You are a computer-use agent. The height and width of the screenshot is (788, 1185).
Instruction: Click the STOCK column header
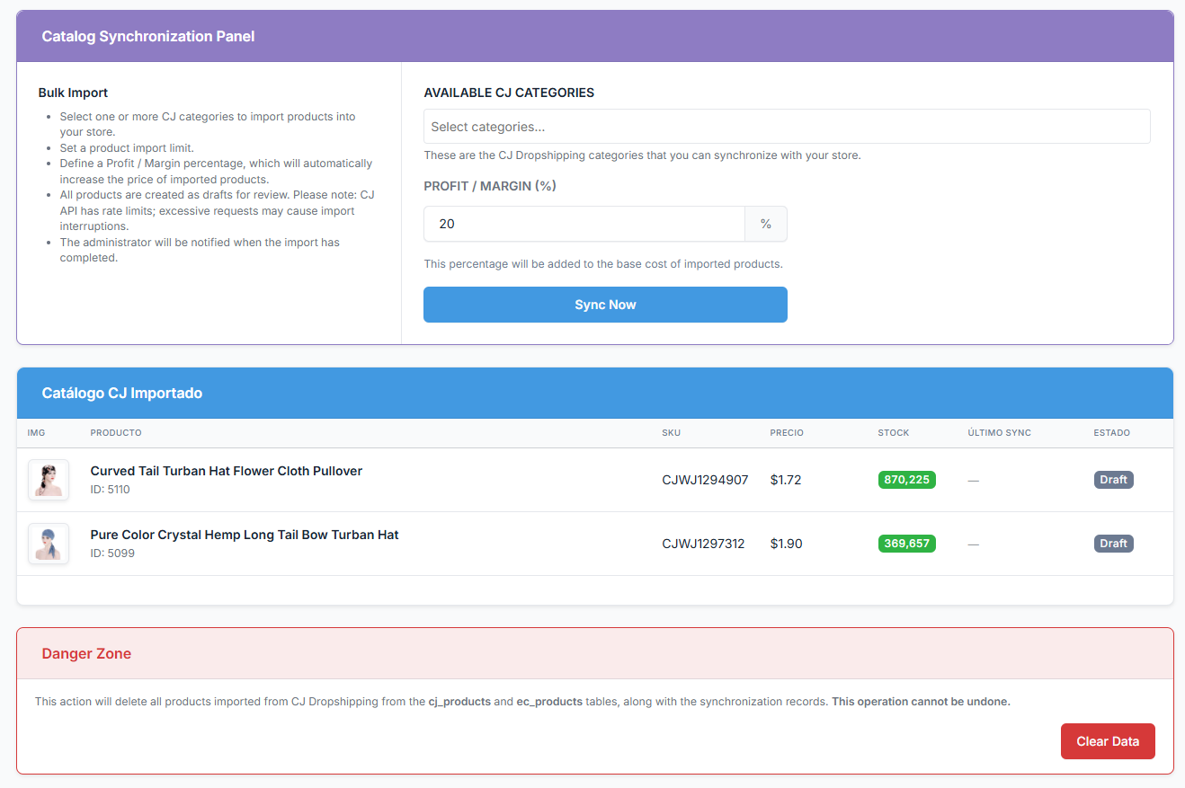[x=893, y=433]
